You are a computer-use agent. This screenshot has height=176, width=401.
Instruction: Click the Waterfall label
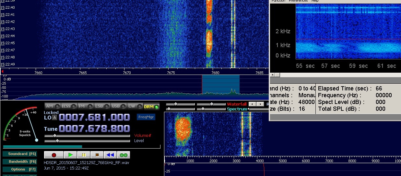237,104
